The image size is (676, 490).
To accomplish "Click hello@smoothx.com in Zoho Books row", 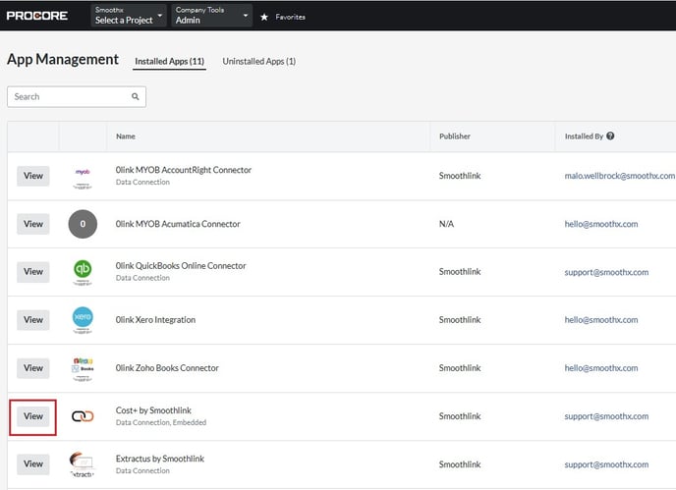I will coord(601,368).
